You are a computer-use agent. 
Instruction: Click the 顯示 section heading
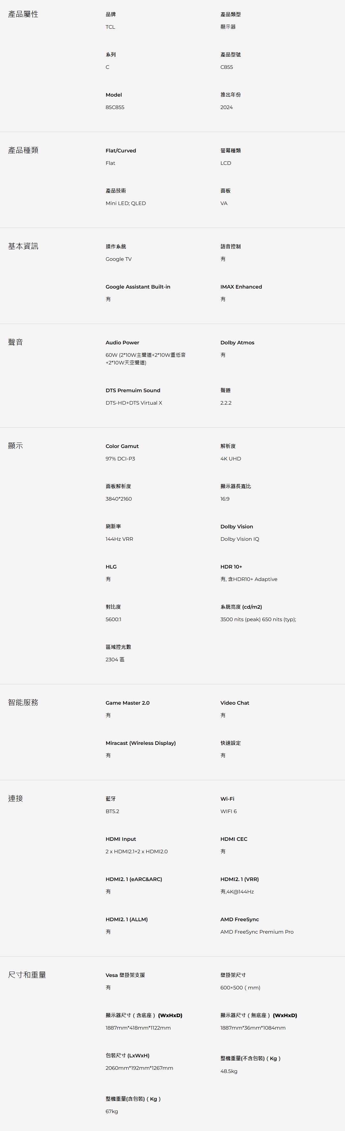click(x=15, y=446)
